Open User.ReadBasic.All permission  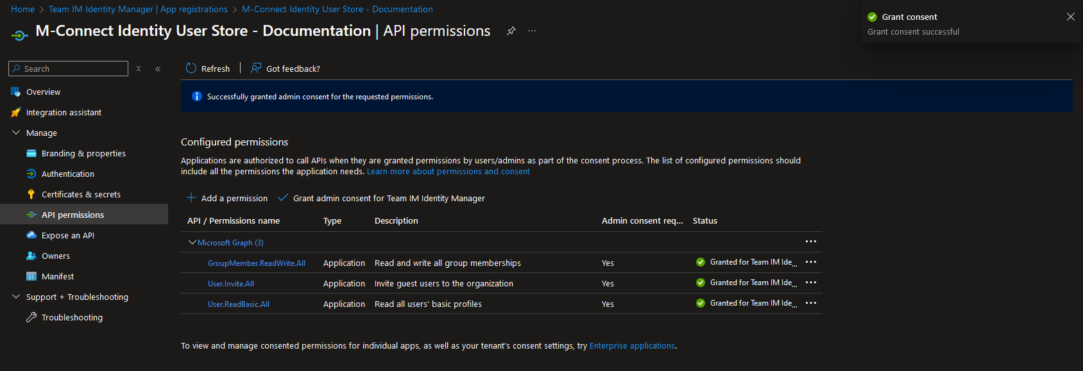(x=239, y=304)
